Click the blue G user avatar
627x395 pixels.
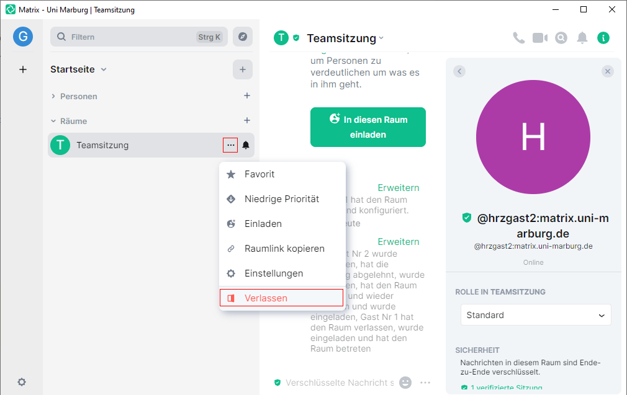pos(23,37)
